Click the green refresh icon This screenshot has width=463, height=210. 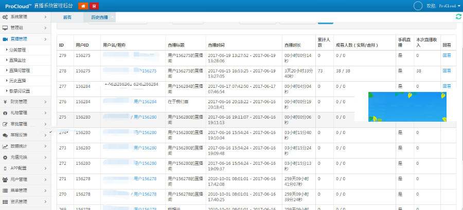click(x=458, y=17)
